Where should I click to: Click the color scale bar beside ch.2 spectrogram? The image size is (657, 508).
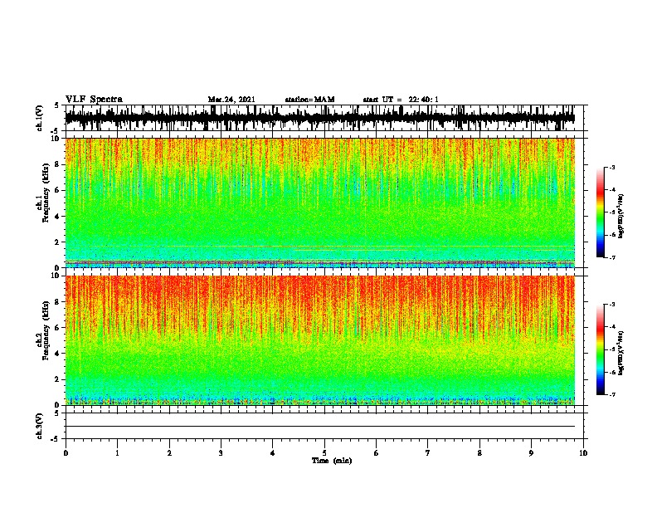tap(601, 349)
